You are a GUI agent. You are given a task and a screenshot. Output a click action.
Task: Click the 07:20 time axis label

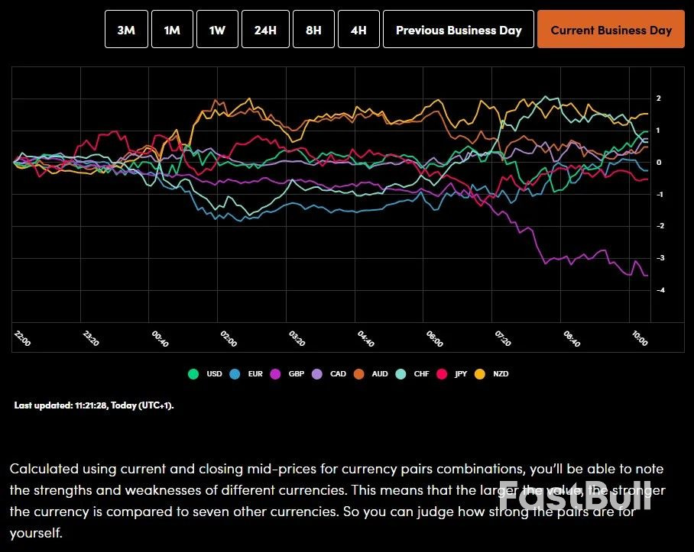pos(503,338)
